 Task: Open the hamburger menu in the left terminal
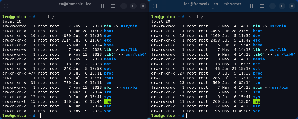tap(113, 6)
